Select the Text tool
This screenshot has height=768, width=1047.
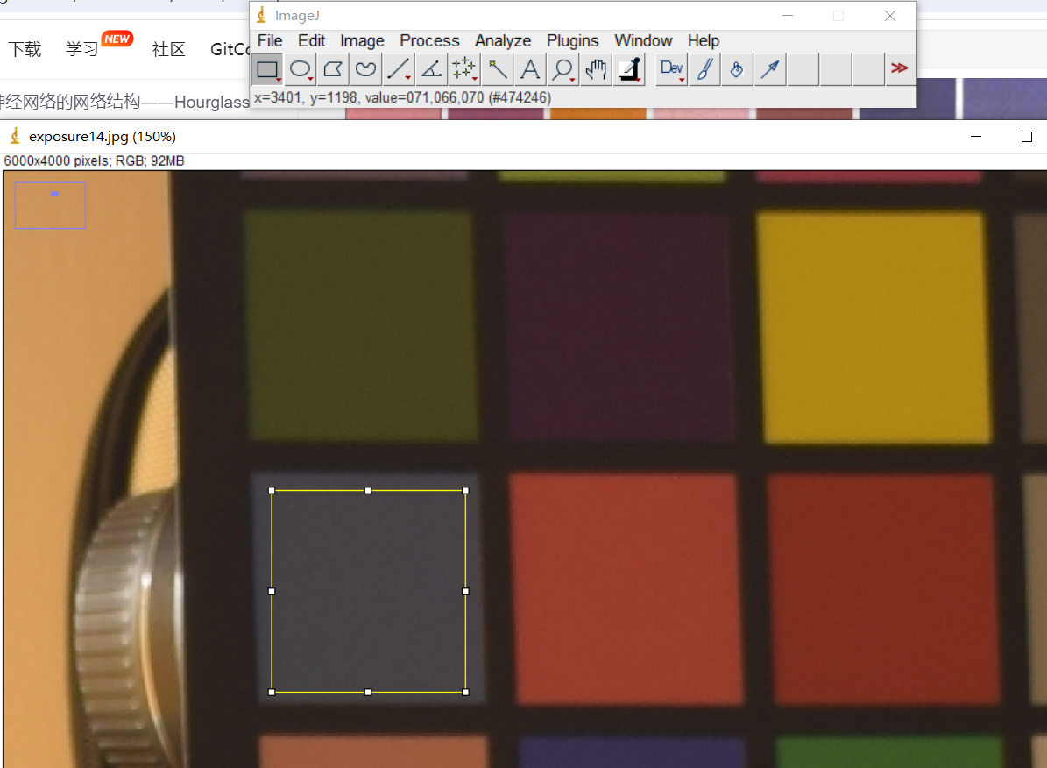(529, 69)
